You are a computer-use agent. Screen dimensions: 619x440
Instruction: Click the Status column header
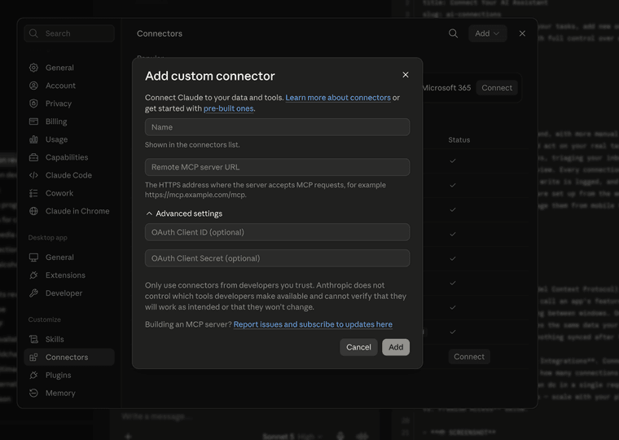tap(459, 140)
